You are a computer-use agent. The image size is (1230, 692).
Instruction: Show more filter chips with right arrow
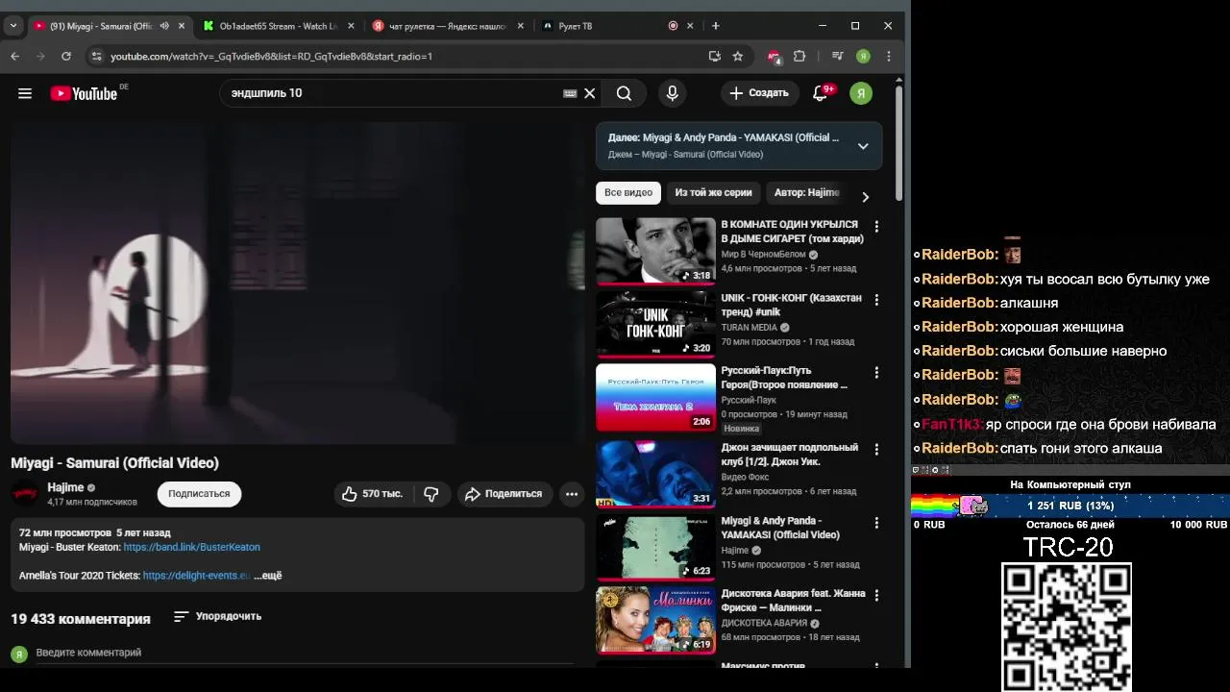click(865, 197)
